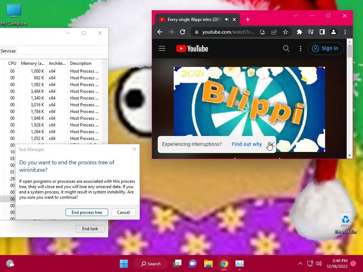Share this page from address bar
The width and height of the screenshot is (363, 272).
274,32
